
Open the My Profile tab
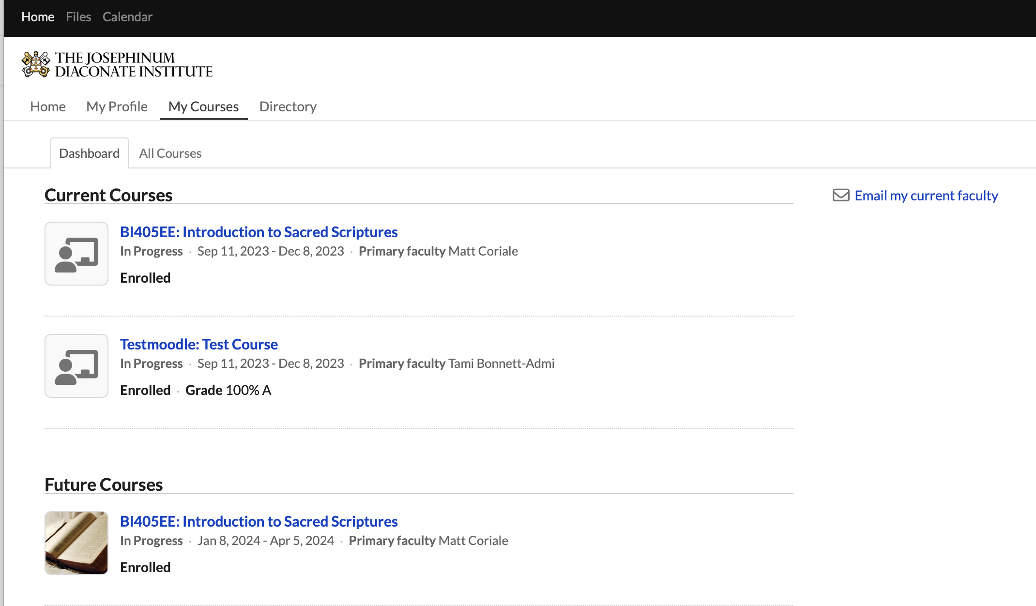117,106
